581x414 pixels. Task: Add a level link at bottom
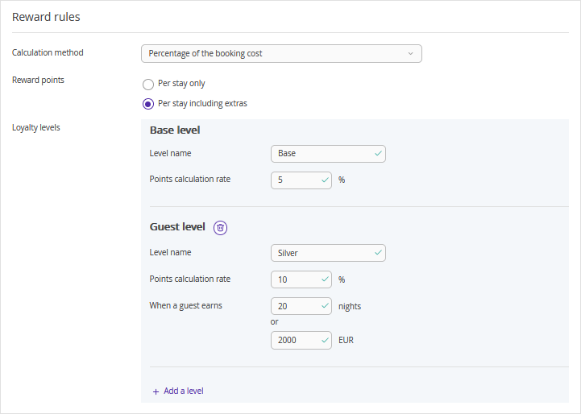tap(184, 391)
